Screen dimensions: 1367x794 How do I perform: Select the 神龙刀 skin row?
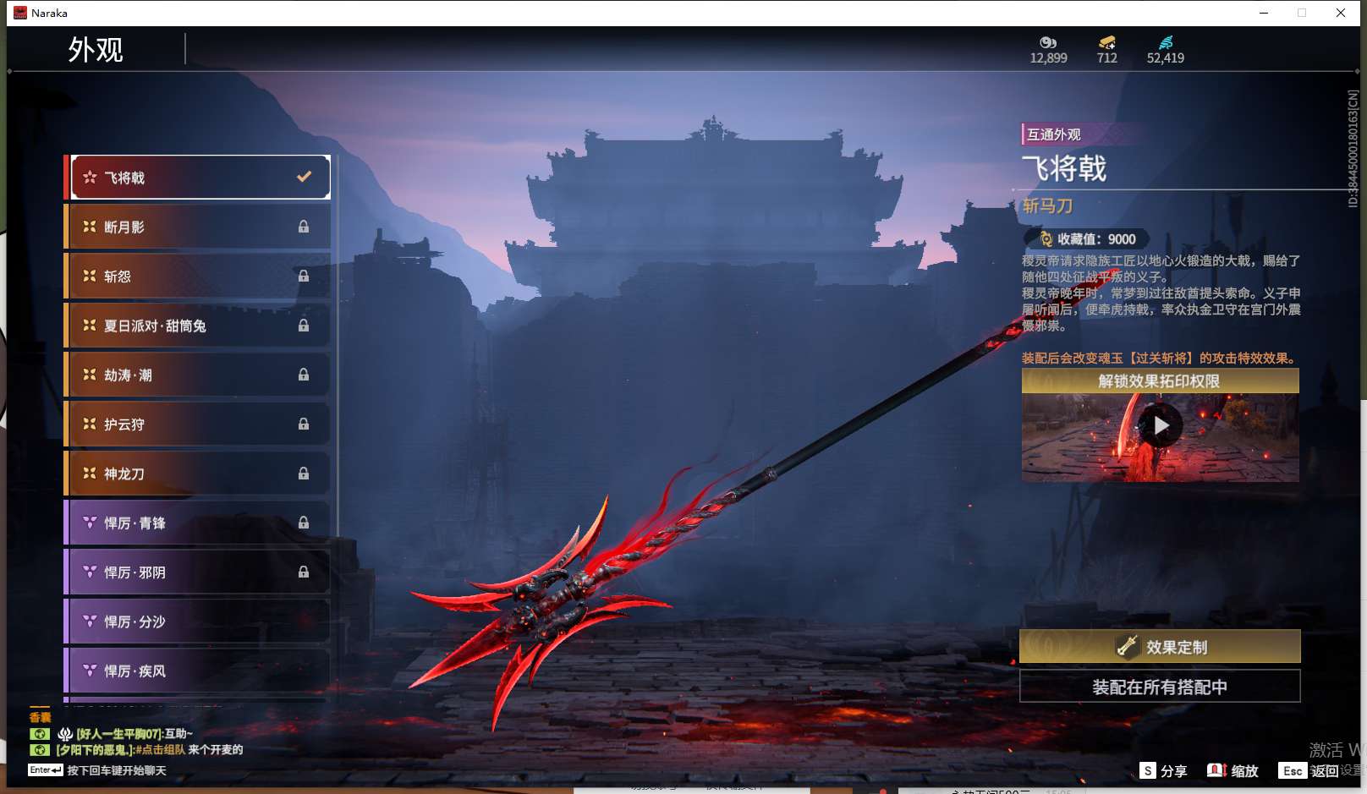point(199,474)
